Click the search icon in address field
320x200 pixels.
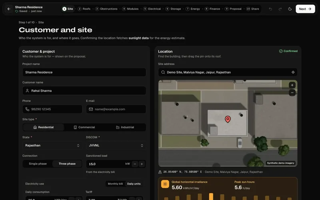pos(163,72)
